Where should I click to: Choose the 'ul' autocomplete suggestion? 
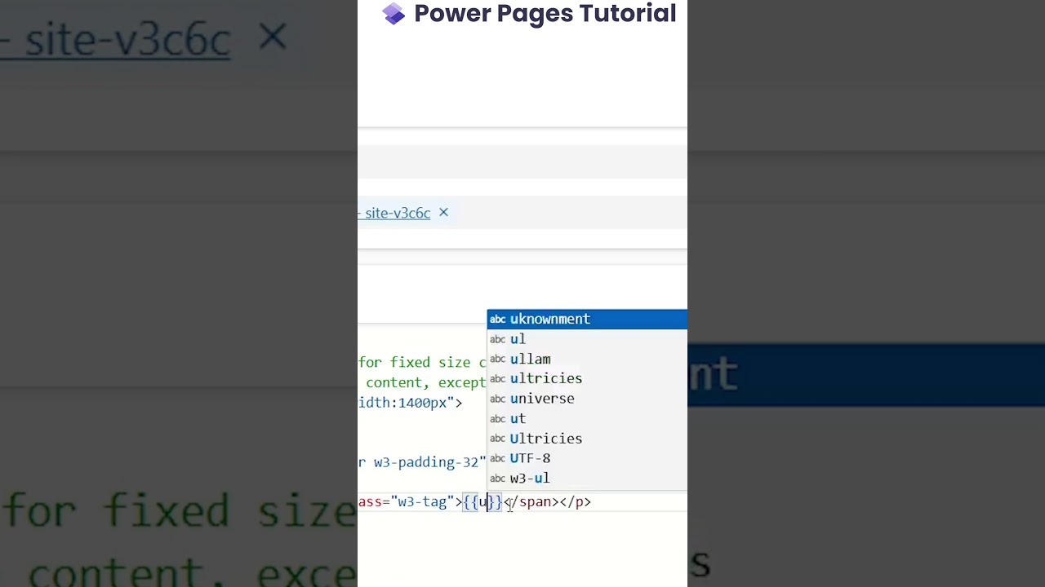[587, 339]
